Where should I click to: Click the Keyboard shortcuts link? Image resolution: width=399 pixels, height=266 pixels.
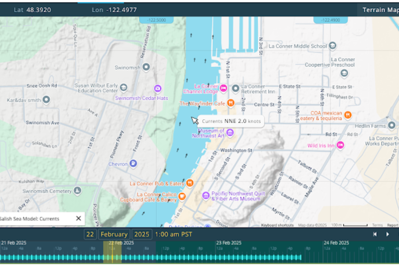(x=277, y=225)
